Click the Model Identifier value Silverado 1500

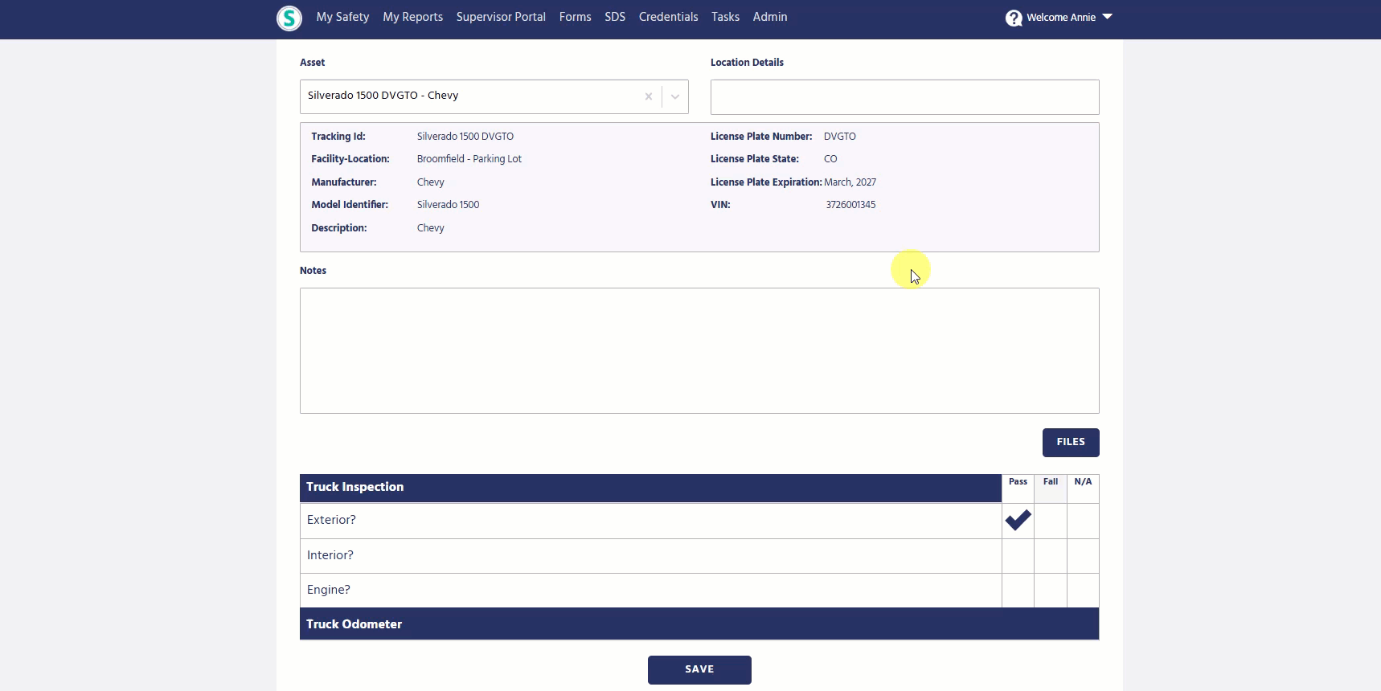pos(448,205)
